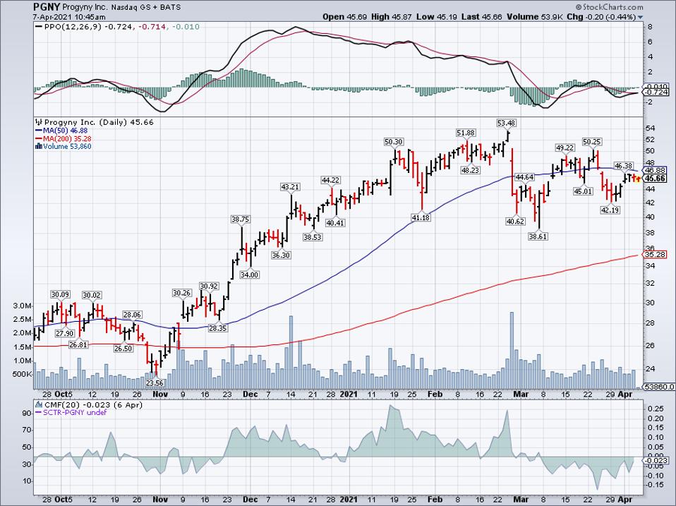Click the red MA(200) line swatch in legend

point(38,139)
